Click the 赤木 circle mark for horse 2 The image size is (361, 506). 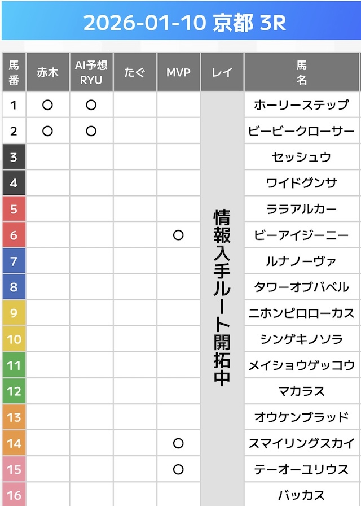pyautogui.click(x=48, y=131)
